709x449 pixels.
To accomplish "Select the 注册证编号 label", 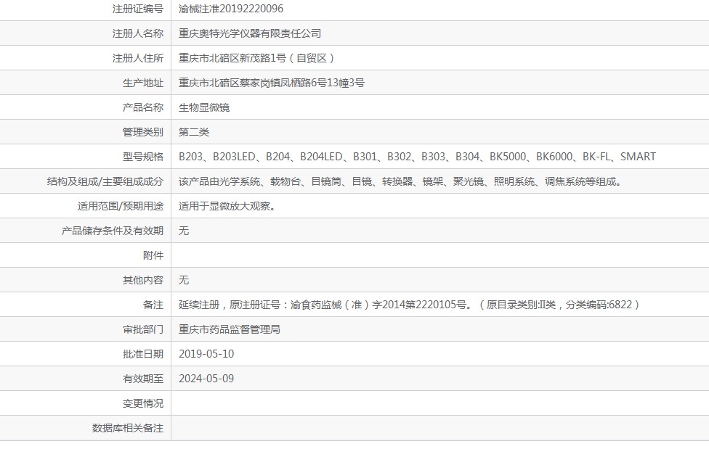I will 138,9.
